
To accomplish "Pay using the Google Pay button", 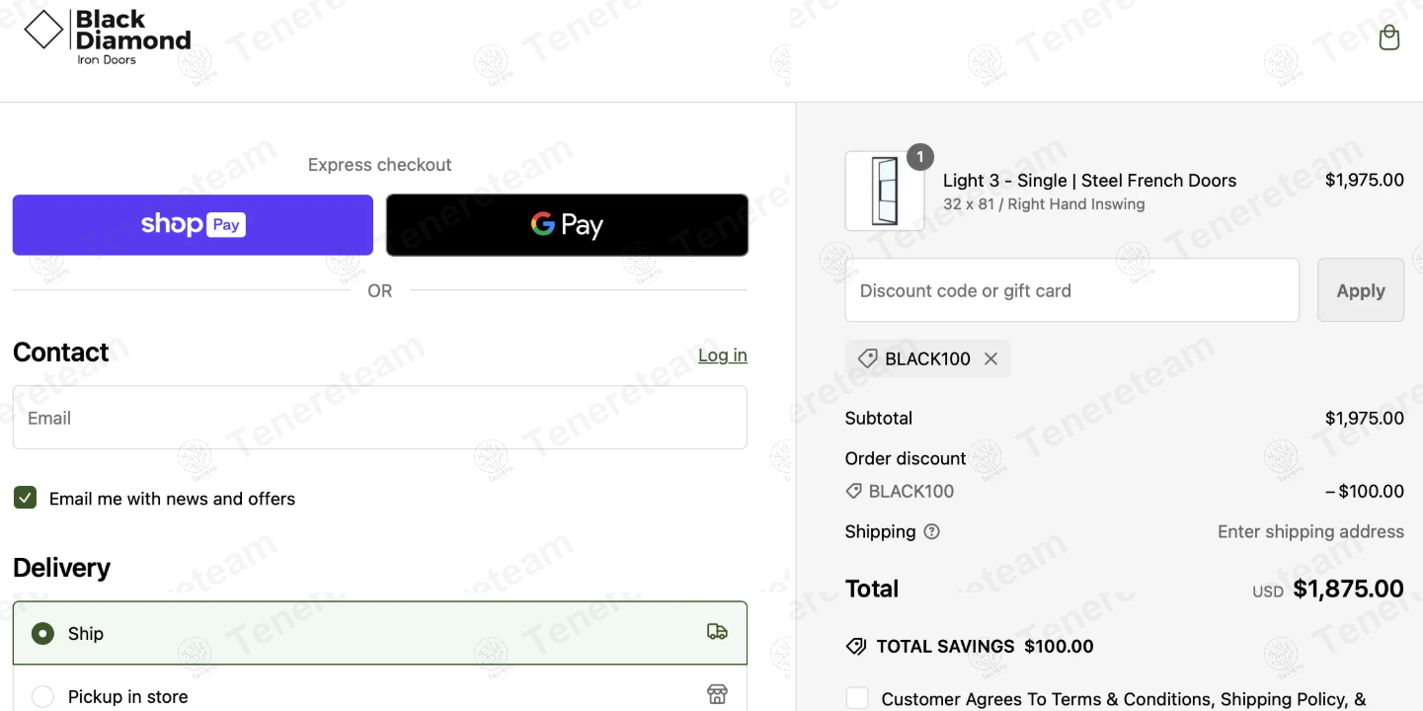I will coord(567,225).
